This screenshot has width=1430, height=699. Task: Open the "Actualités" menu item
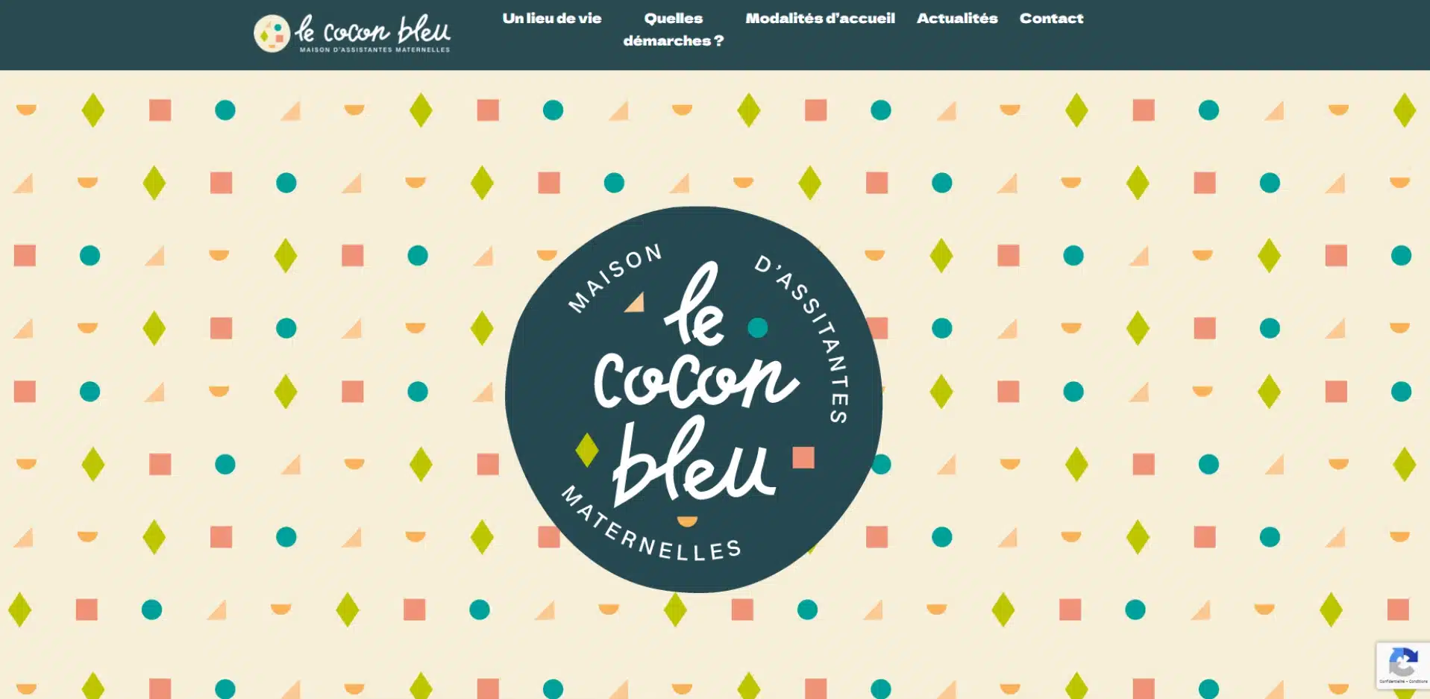click(x=956, y=19)
